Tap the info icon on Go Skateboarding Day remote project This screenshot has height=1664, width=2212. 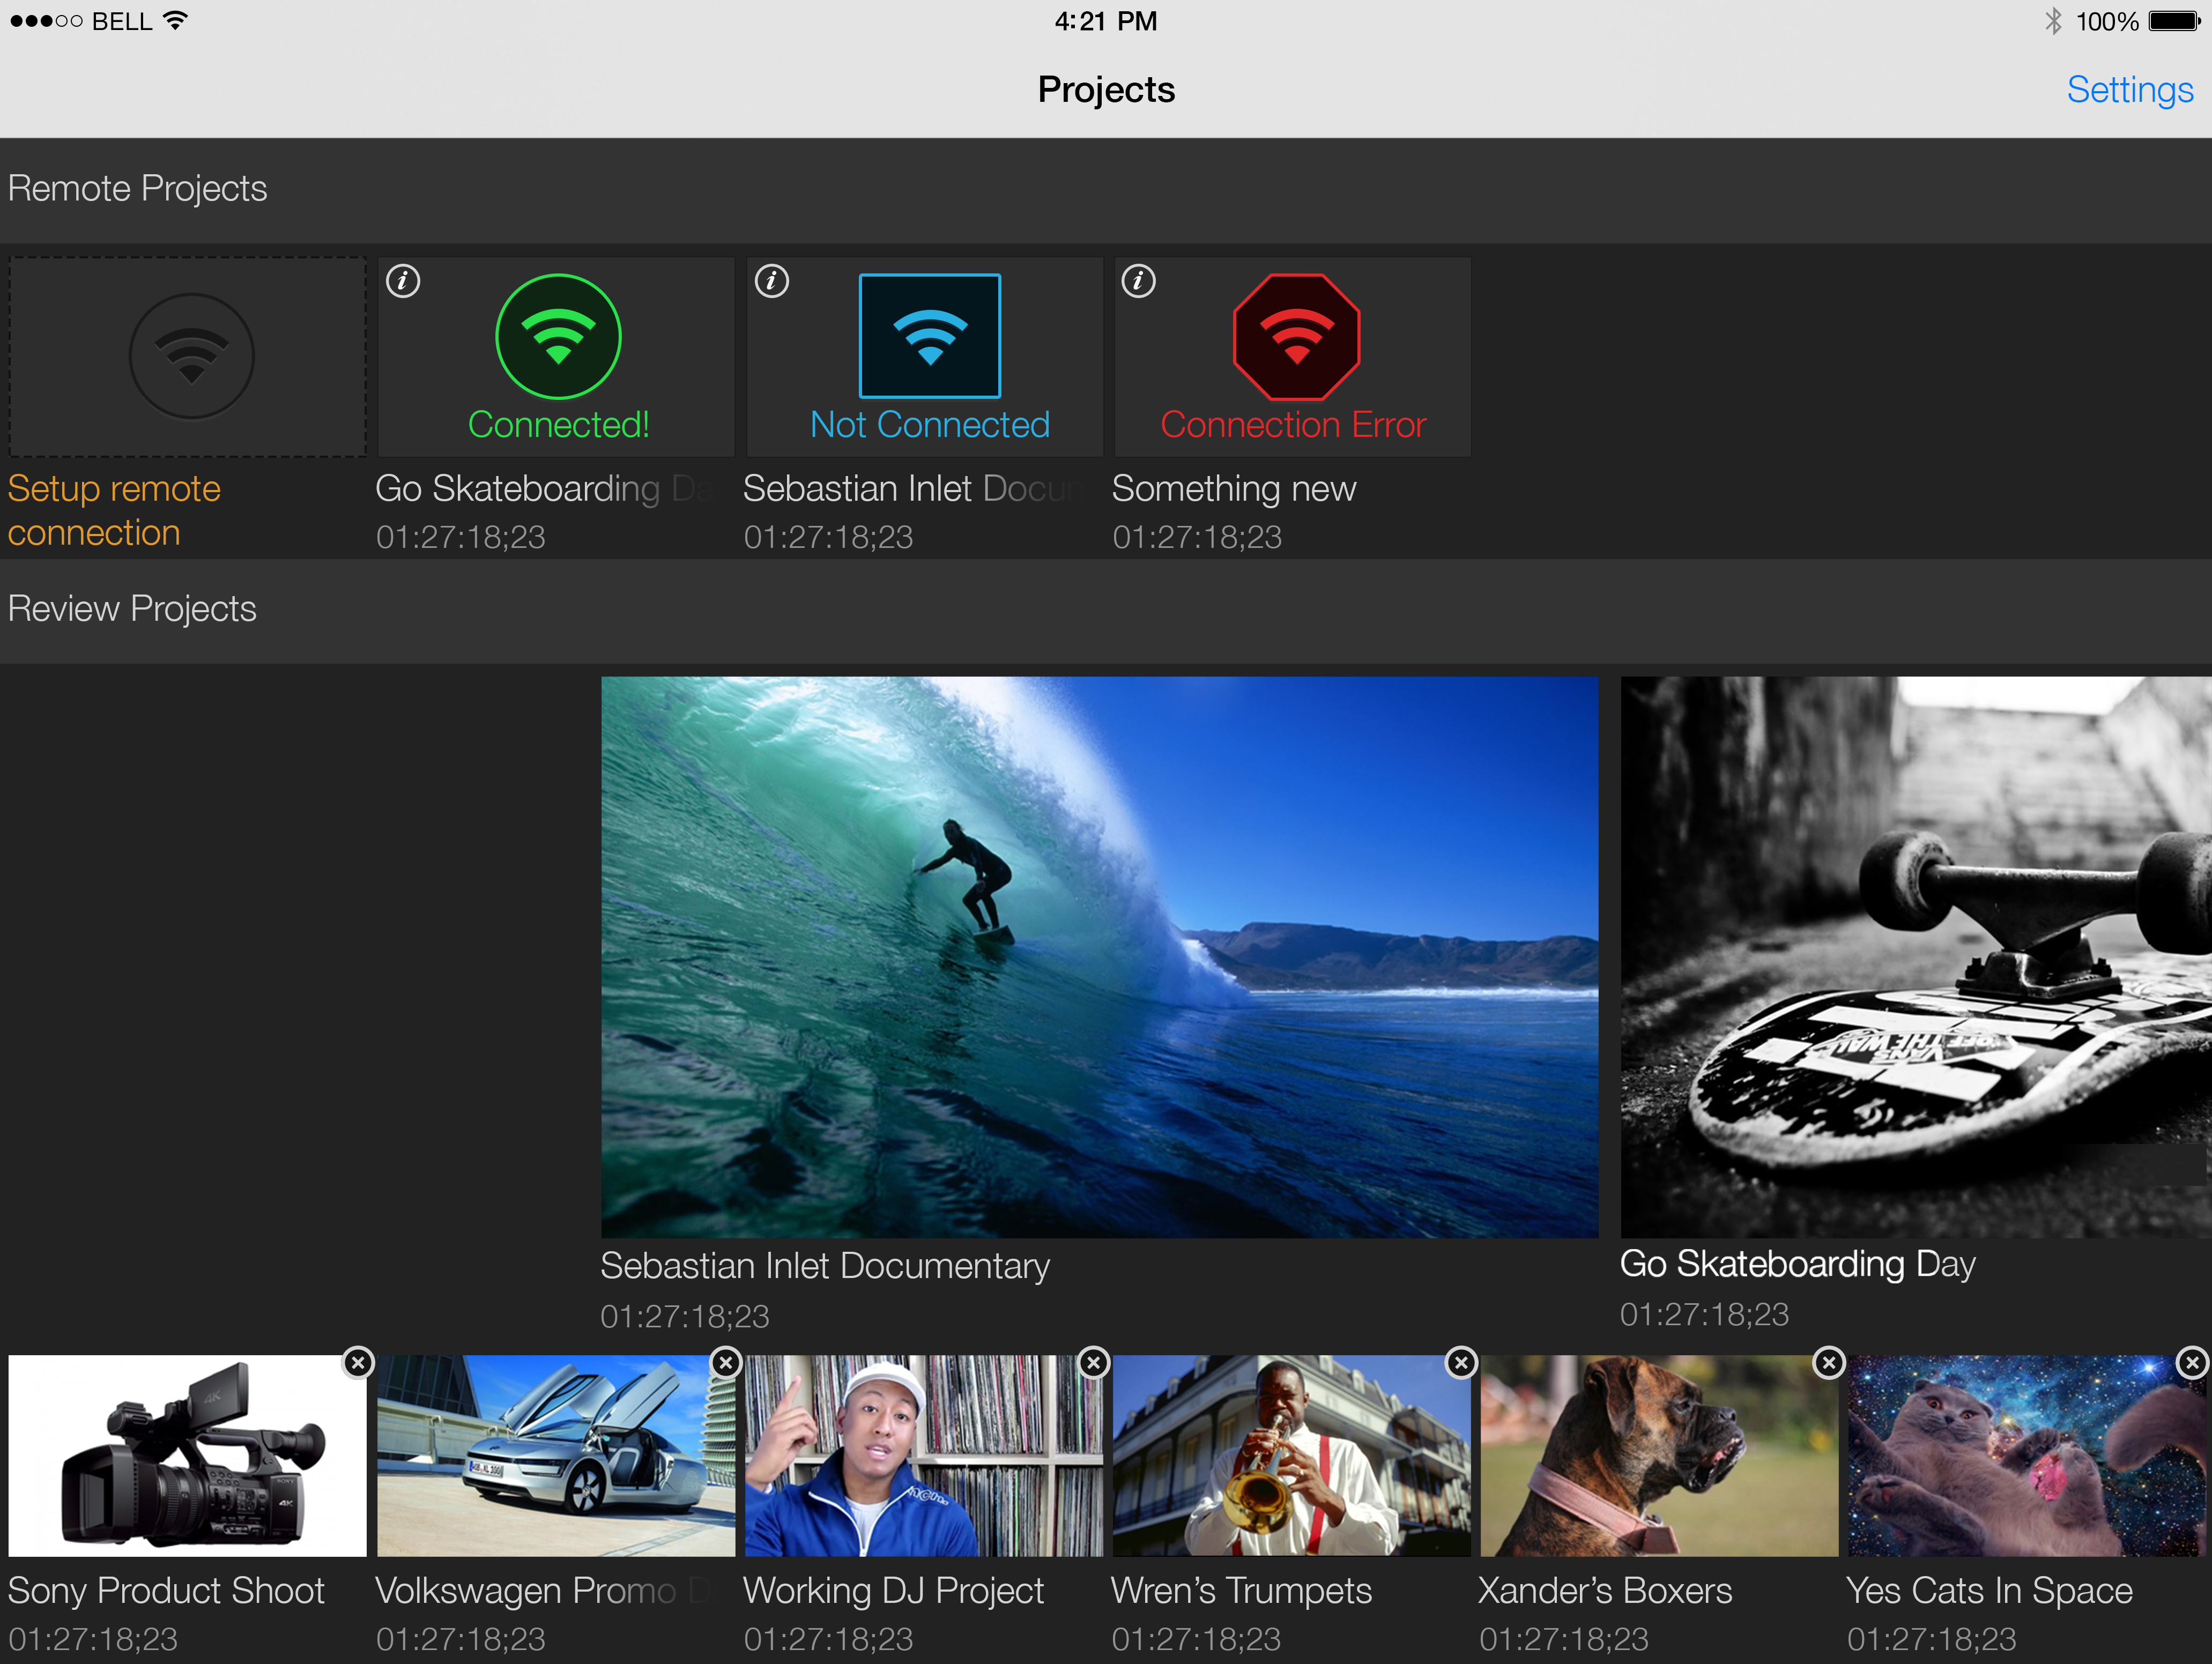[x=403, y=281]
